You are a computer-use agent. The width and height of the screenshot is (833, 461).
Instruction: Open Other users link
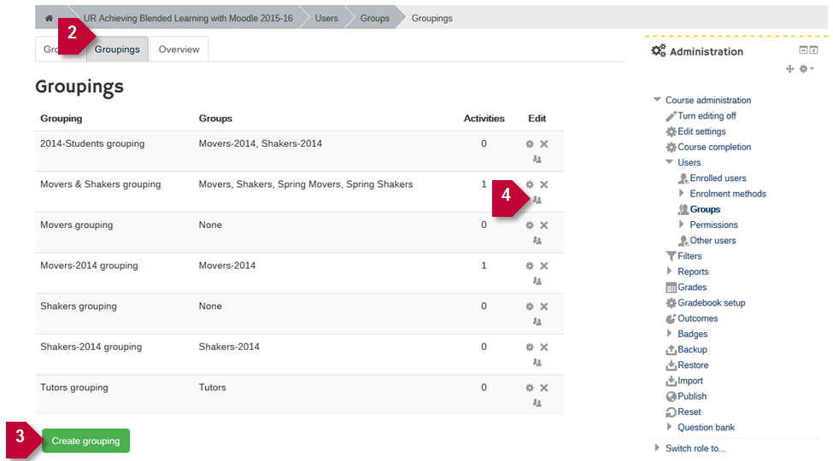(x=713, y=241)
